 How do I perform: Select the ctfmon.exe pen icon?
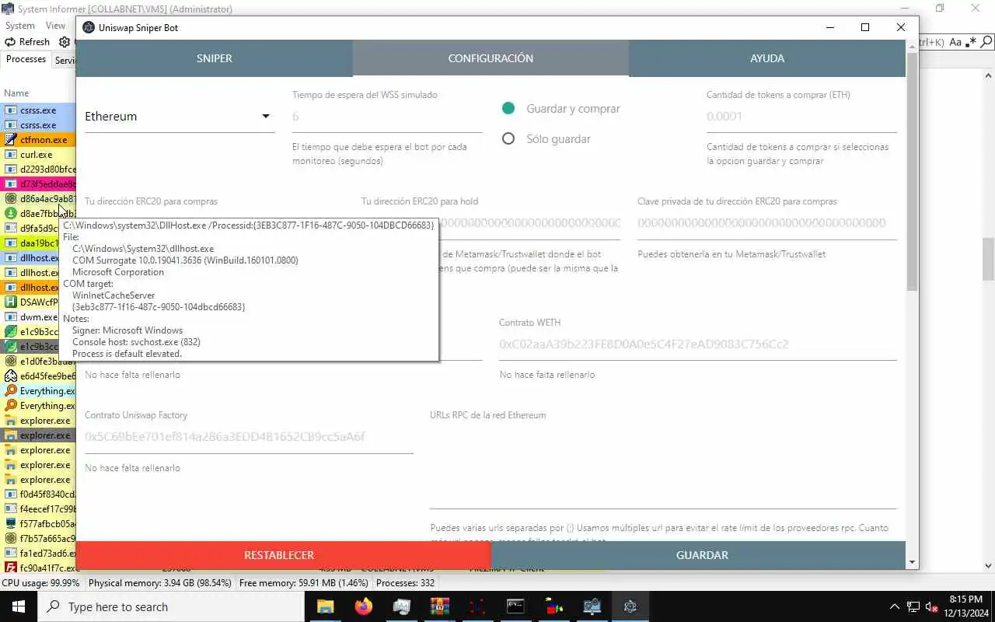click(x=11, y=140)
